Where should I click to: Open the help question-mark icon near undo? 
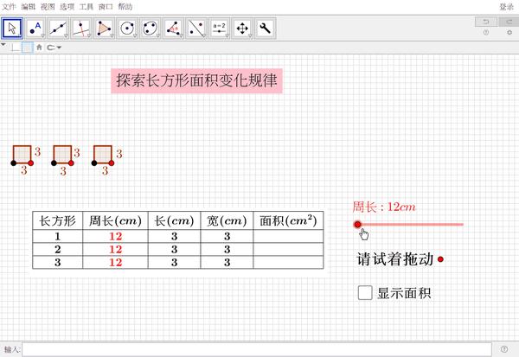tap(486, 33)
